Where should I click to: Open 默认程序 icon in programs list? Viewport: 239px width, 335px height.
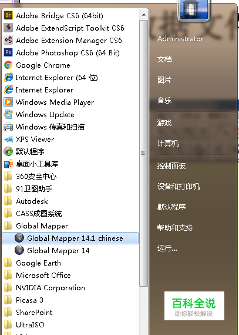point(8,152)
